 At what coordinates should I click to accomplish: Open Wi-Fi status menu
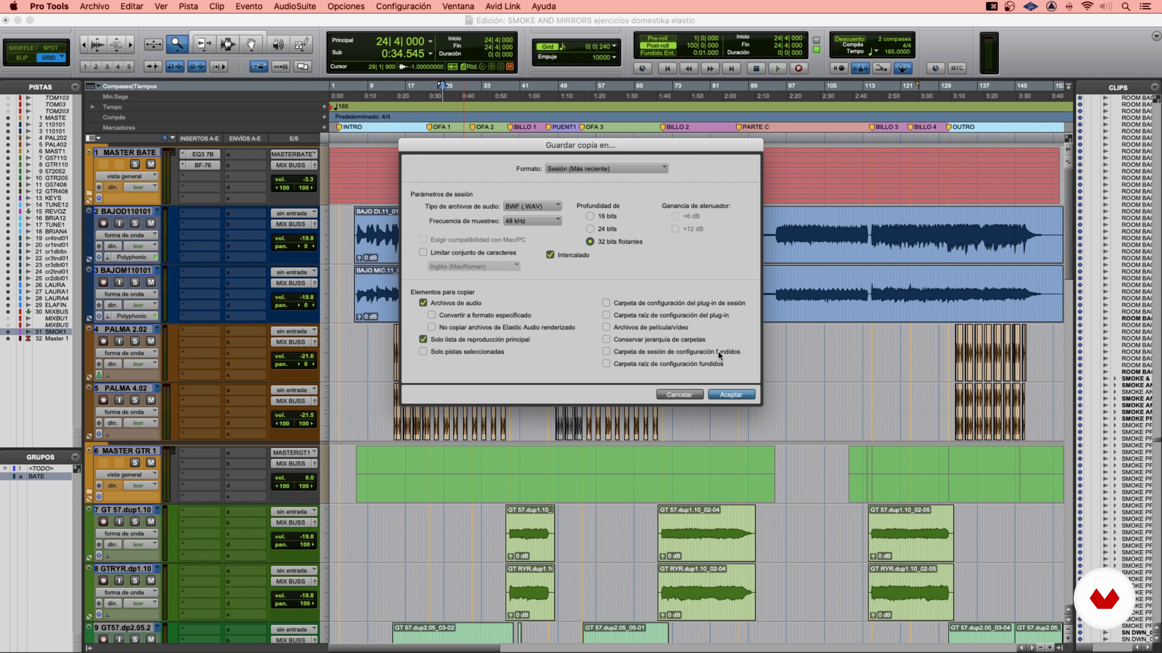(x=1088, y=6)
